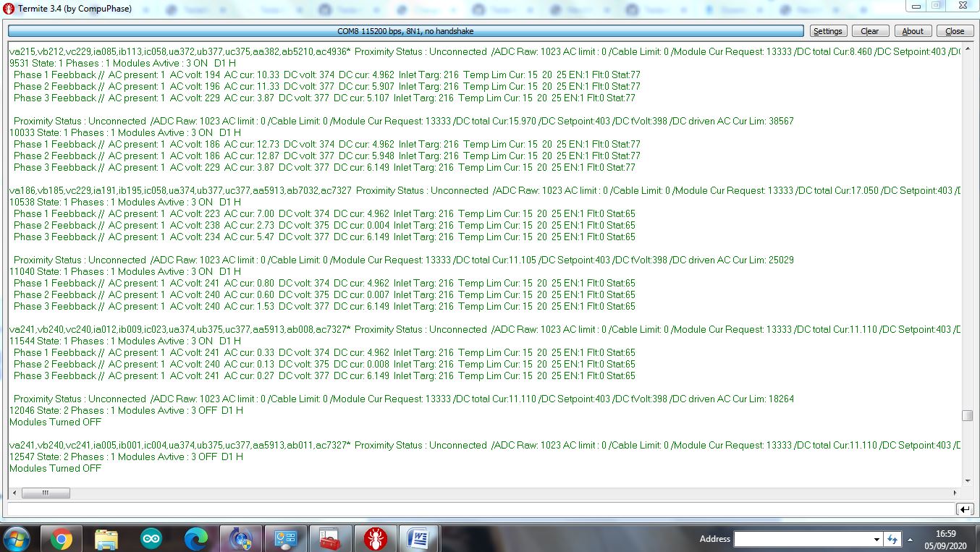Screen dimensions: 980x552
Task: Click the Phase 1 Feedback line with AC cur 7.00
Action: pos(324,213)
